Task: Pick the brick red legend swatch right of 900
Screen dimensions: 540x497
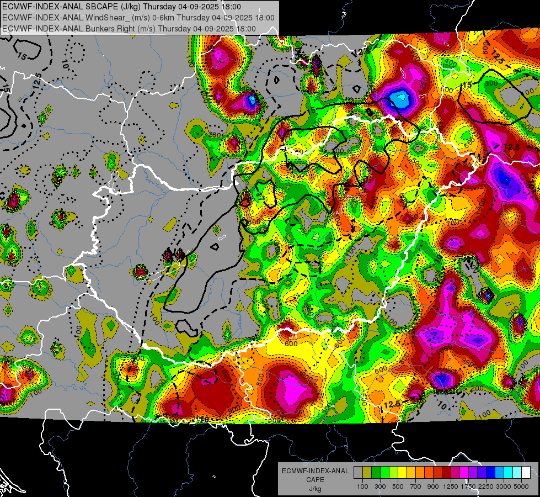Action: pos(438,472)
